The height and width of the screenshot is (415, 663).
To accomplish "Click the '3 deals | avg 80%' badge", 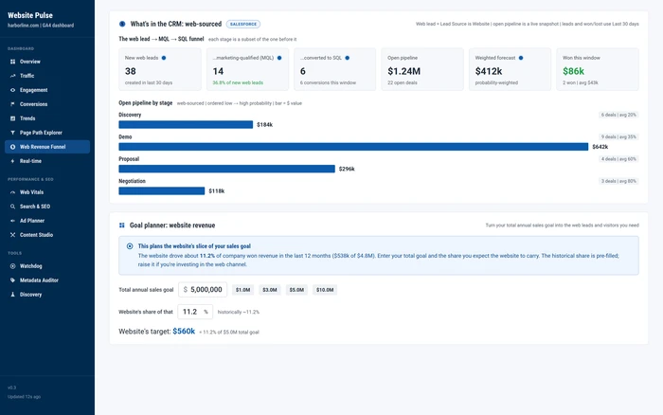I will 618,181.
